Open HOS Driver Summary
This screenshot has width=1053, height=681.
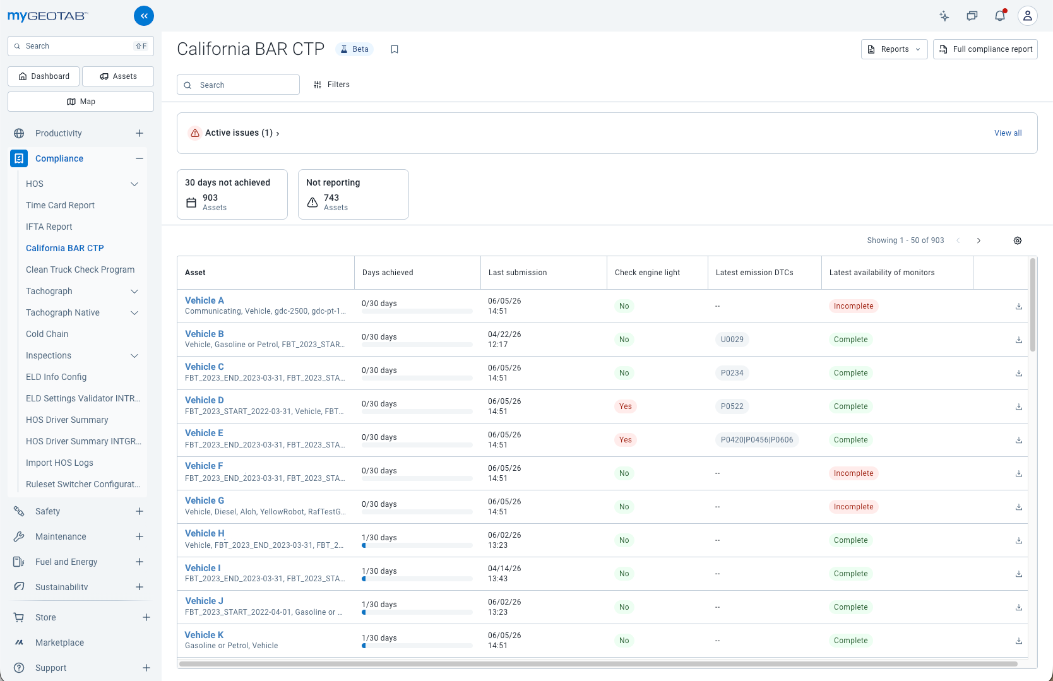(x=67, y=420)
